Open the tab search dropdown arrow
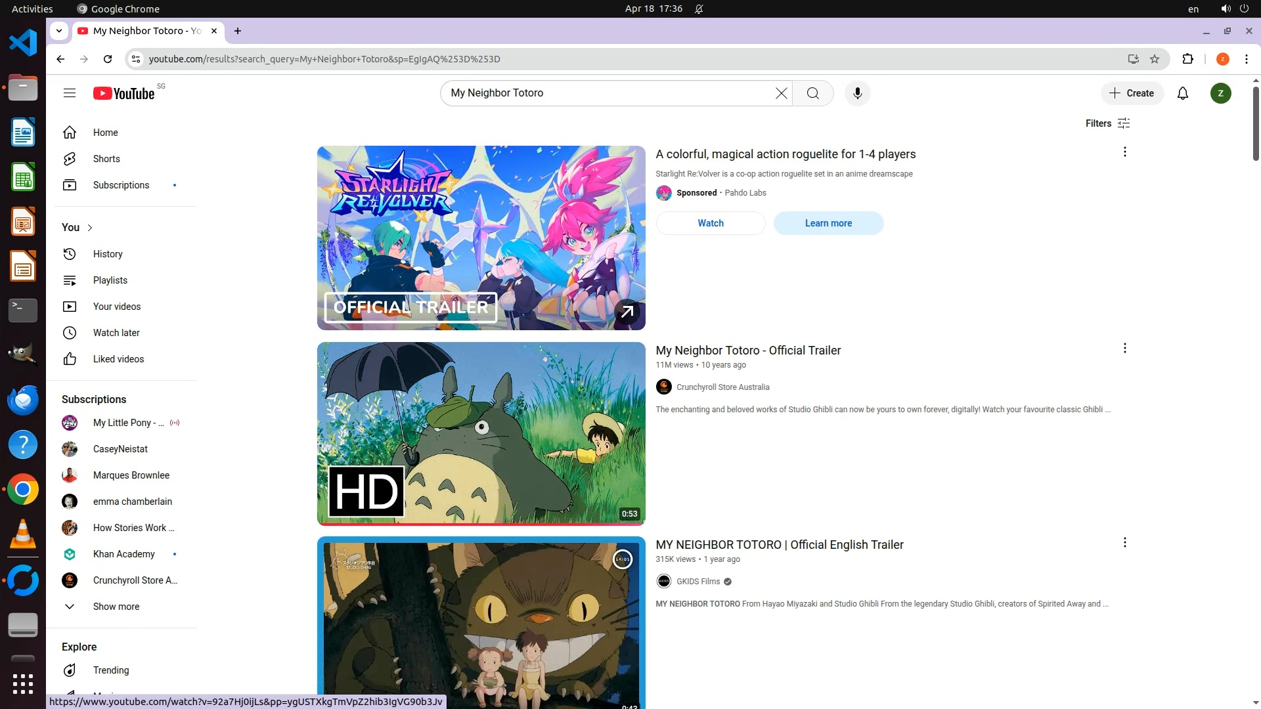The width and height of the screenshot is (1261, 709). 59,31
